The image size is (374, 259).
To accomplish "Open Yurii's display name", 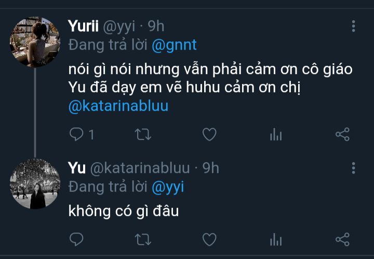I will pos(83,26).
